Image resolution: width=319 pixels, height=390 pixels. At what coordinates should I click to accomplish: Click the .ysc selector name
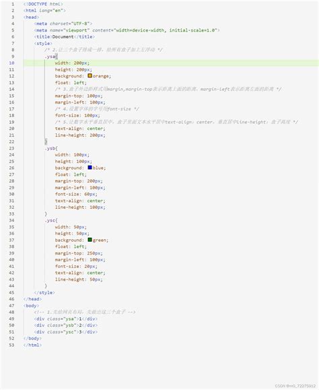point(50,220)
